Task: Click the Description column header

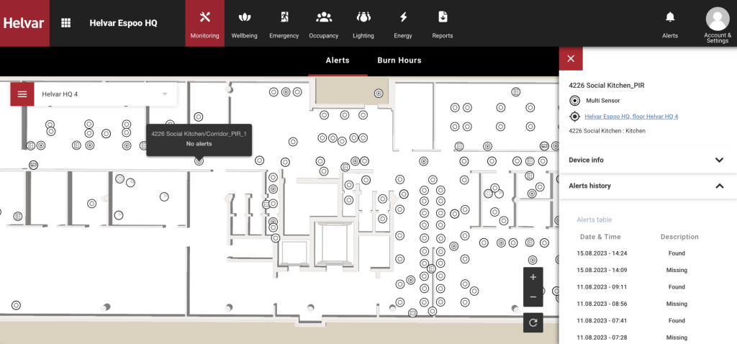Action: coord(679,237)
